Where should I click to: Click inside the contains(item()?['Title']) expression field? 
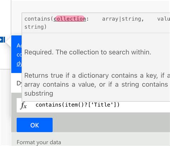pos(93,105)
